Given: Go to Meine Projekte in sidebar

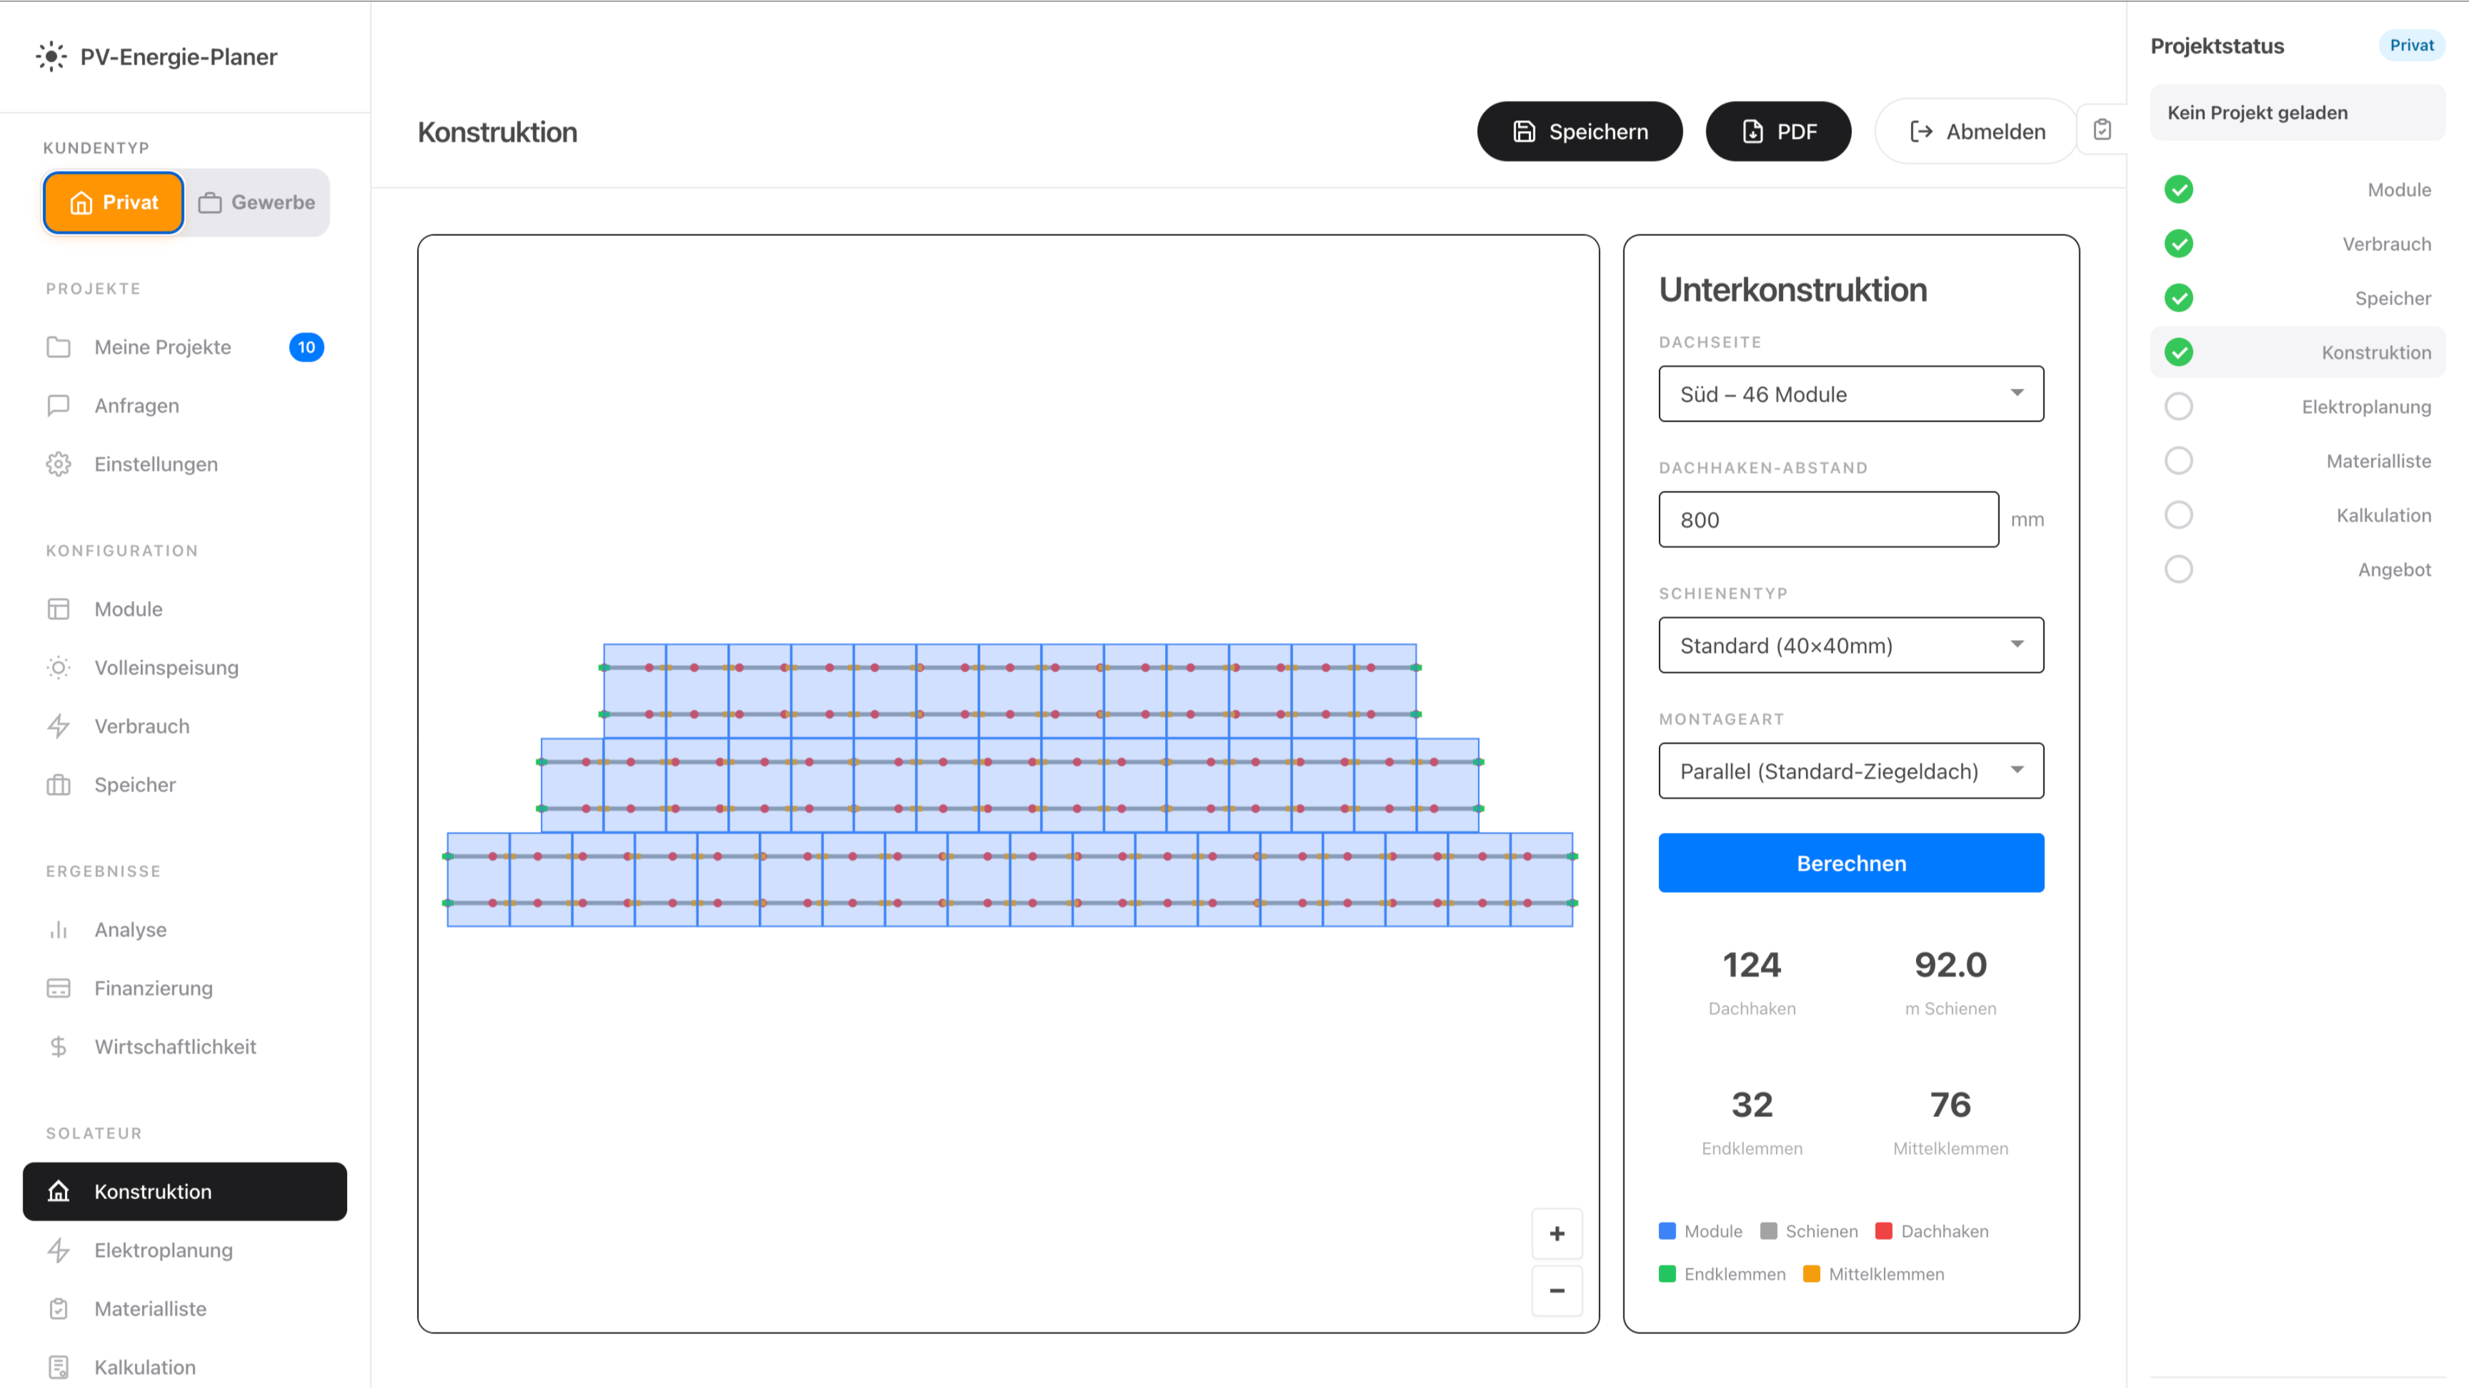Looking at the screenshot, I should coord(162,348).
